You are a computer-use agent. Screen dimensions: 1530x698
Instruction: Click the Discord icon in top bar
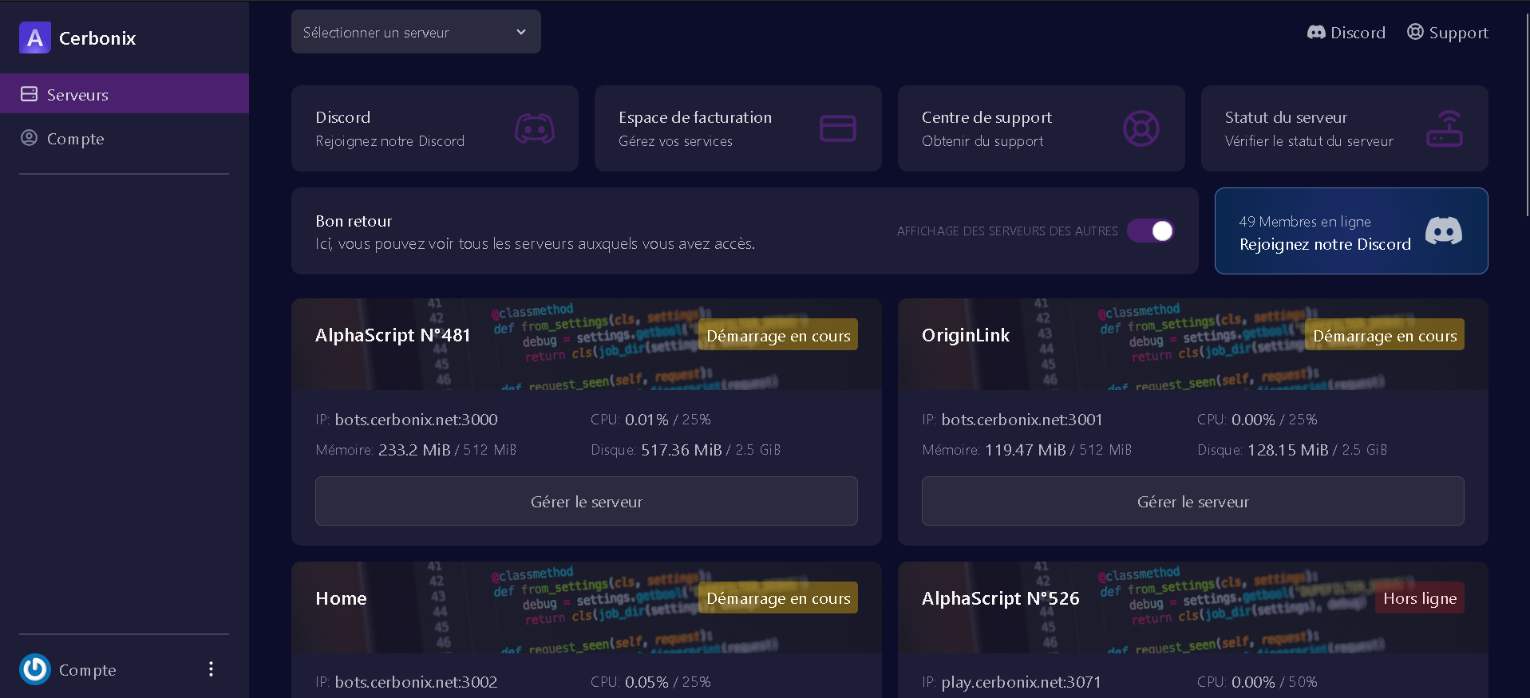pyautogui.click(x=1316, y=33)
